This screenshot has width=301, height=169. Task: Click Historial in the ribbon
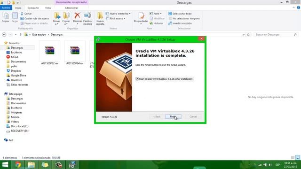pos(157,23)
